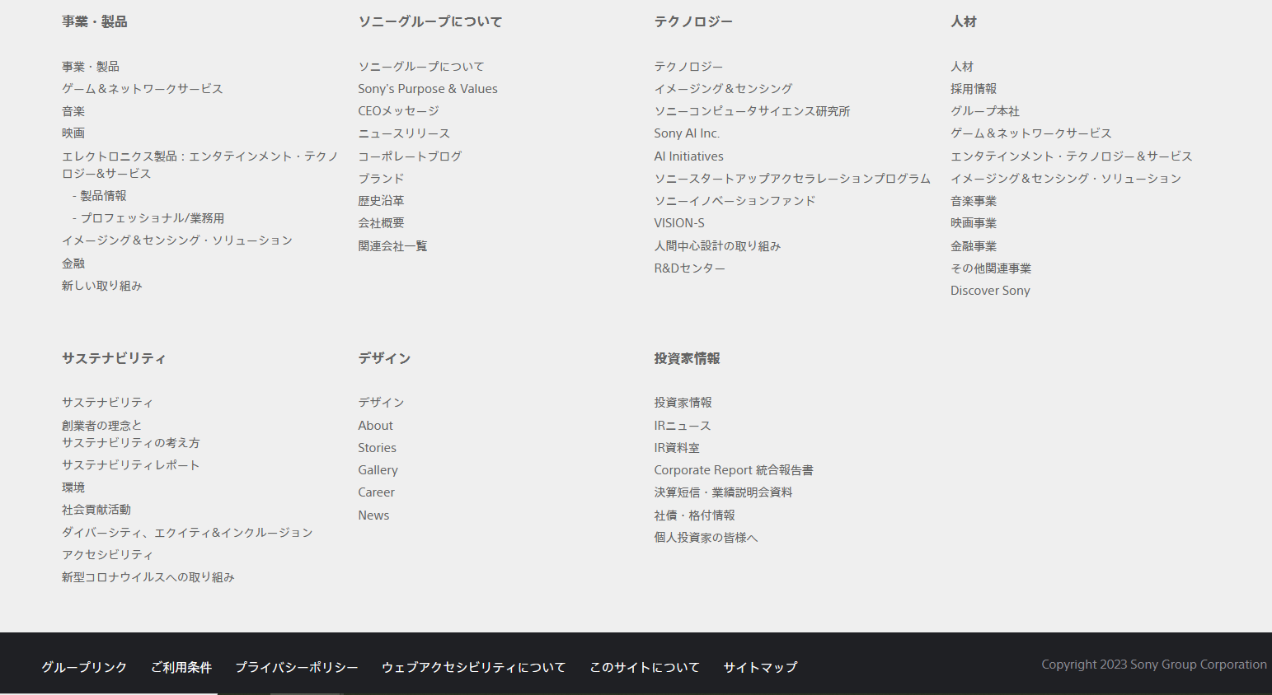This screenshot has width=1272, height=695.
Task: Select グループリンク in the footer bar
Action: (x=84, y=667)
